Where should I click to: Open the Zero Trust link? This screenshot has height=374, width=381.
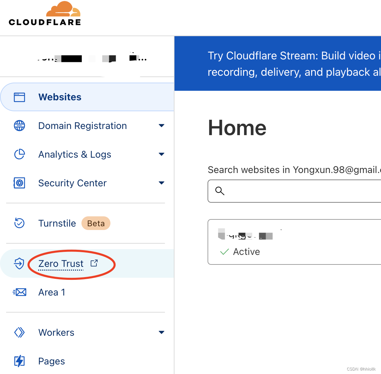[x=61, y=263]
